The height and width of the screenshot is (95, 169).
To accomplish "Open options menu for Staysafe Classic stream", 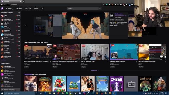I will tap(137, 62).
